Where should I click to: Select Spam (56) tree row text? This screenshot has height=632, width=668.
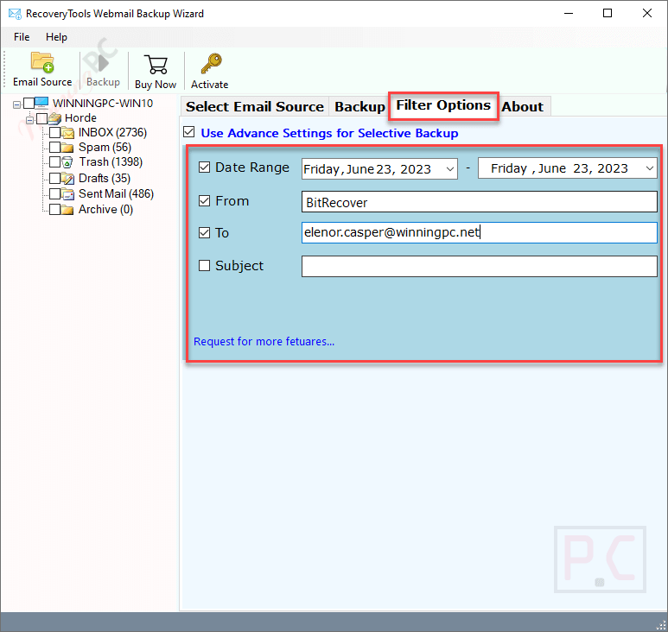click(x=105, y=148)
